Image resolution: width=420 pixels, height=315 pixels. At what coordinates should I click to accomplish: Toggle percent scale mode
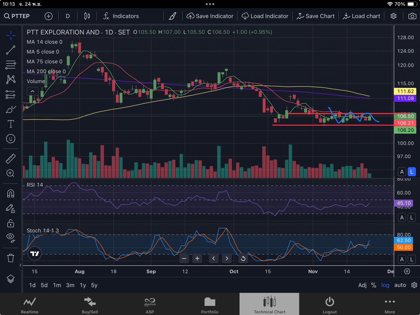(x=374, y=285)
